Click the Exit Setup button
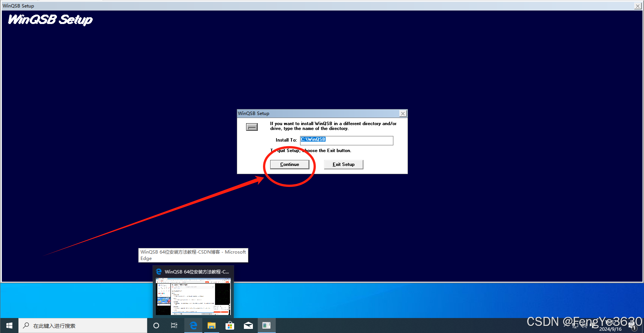Image resolution: width=644 pixels, height=333 pixels. pyautogui.click(x=344, y=164)
